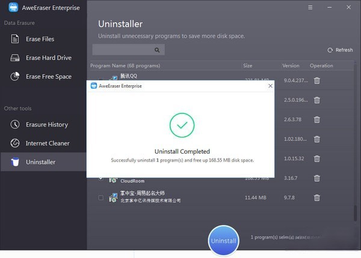Delete the program with version 1.02.180

(317, 139)
